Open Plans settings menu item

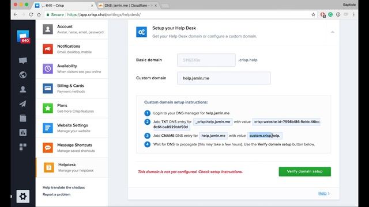(71, 108)
